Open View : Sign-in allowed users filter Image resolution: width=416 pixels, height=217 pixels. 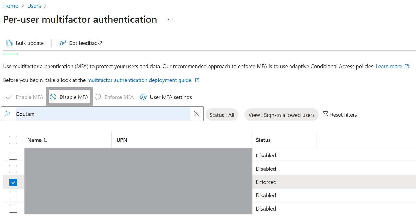tap(281, 115)
